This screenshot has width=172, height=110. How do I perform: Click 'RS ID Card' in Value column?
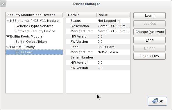pos(106,47)
